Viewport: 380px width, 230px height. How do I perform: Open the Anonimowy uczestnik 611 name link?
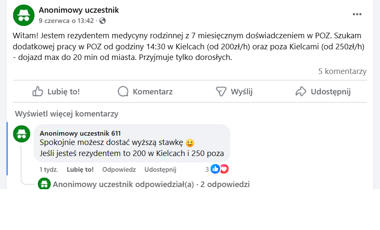[80, 133]
